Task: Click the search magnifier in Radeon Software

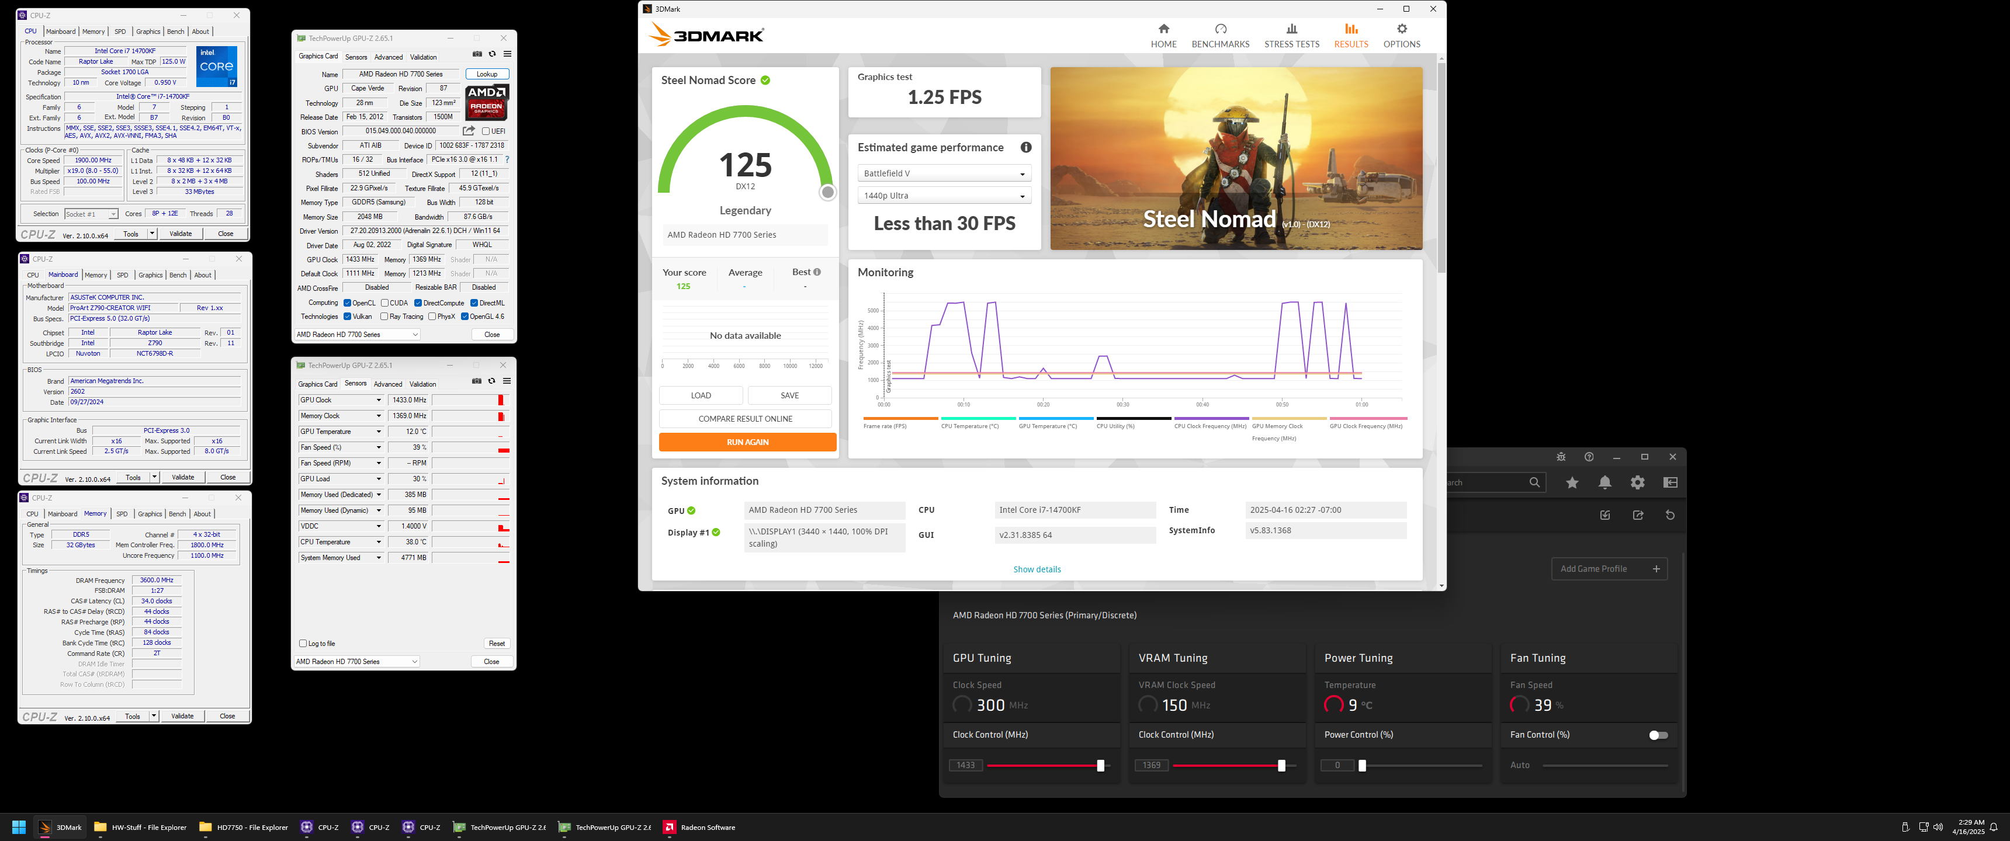Action: 1535,483
